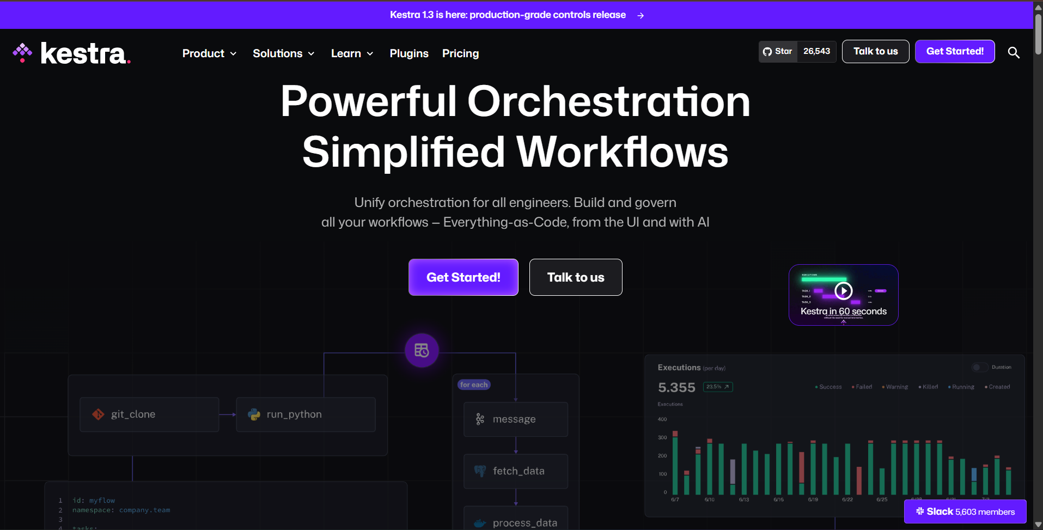Click the Slack icon near member count
1043x530 pixels.
(919, 511)
